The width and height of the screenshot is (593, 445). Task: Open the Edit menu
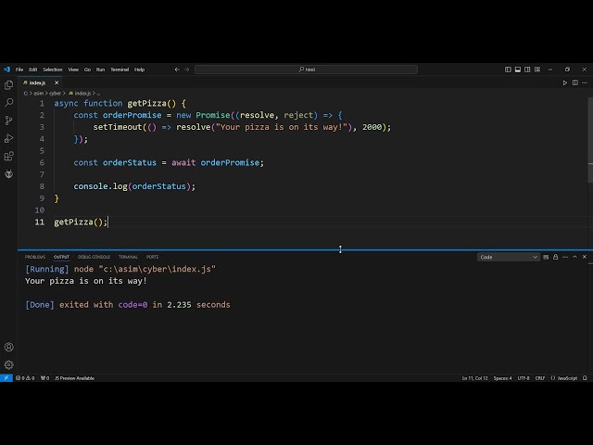click(x=33, y=70)
